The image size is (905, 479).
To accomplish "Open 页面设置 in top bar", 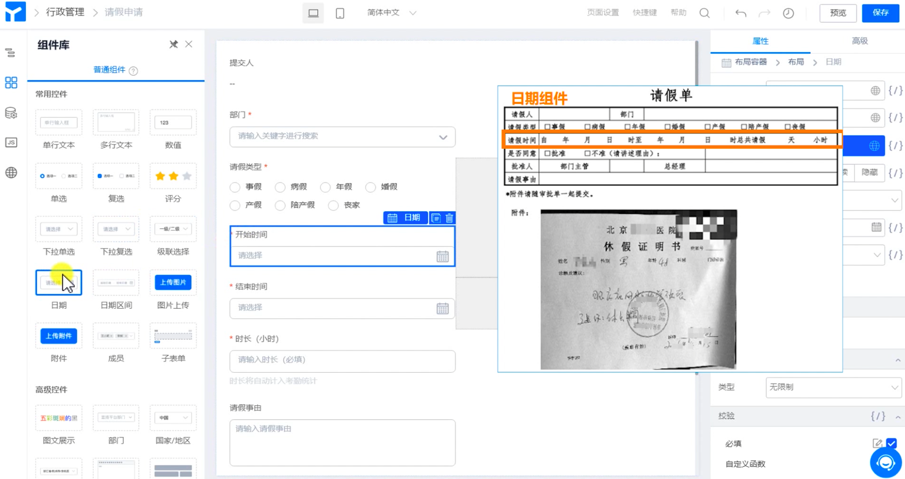I will tap(603, 13).
